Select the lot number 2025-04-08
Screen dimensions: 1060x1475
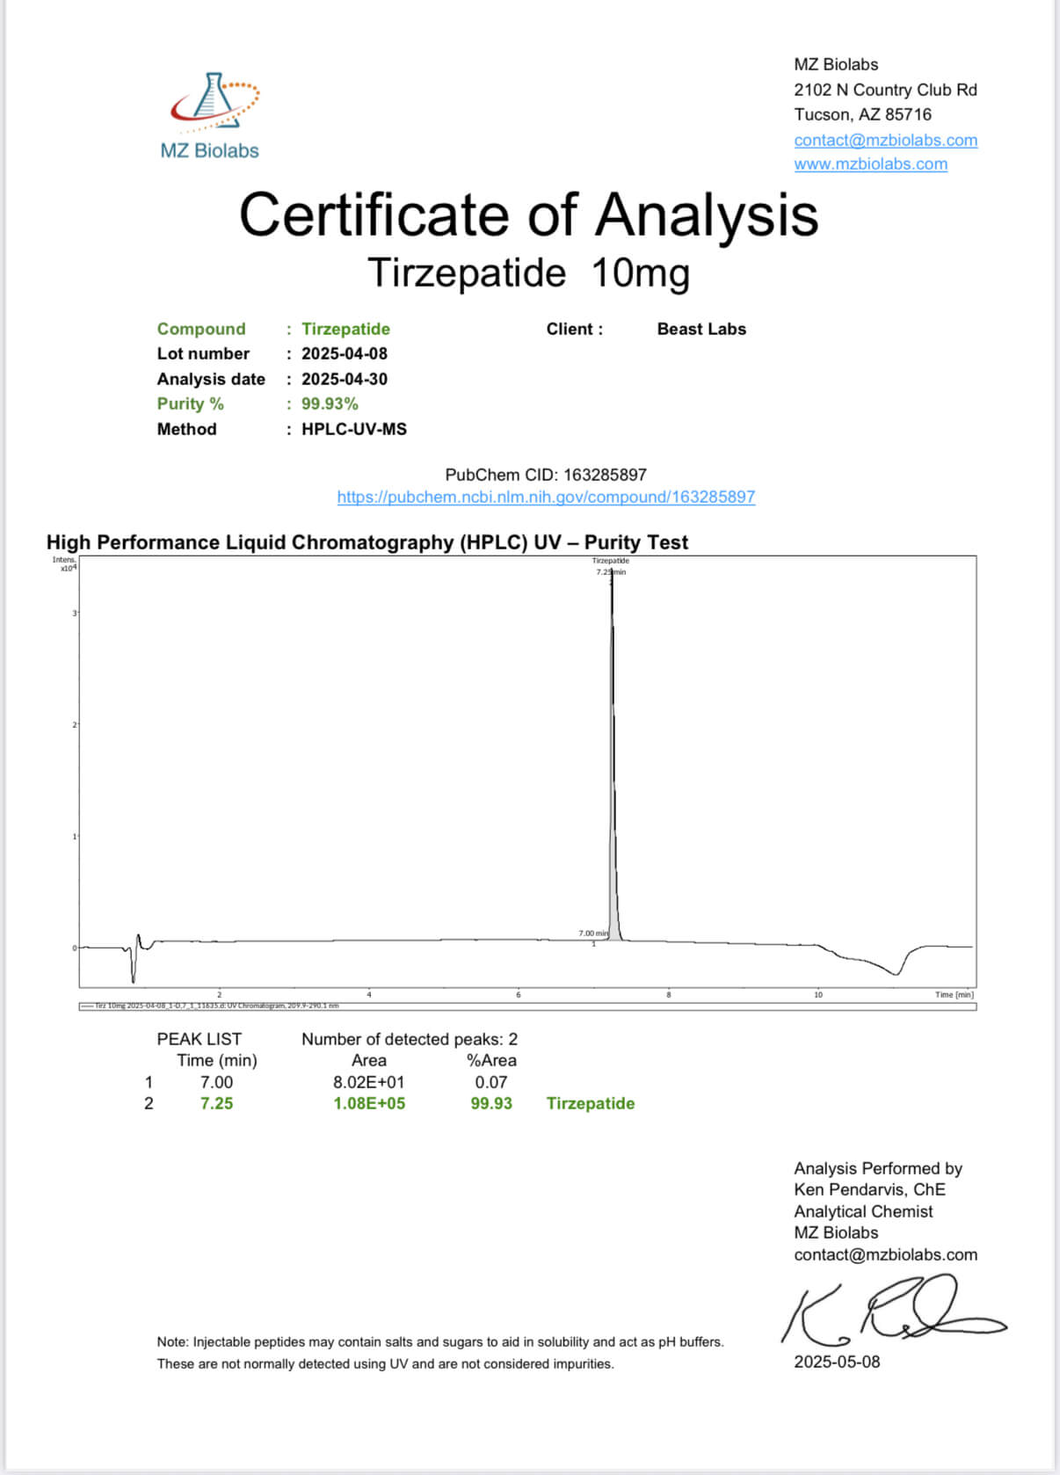click(344, 354)
